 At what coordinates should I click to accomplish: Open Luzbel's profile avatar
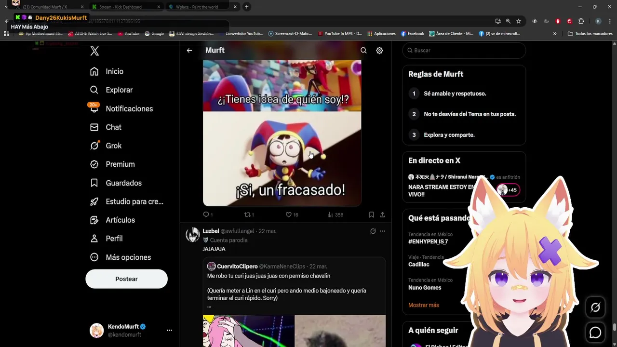tap(193, 235)
